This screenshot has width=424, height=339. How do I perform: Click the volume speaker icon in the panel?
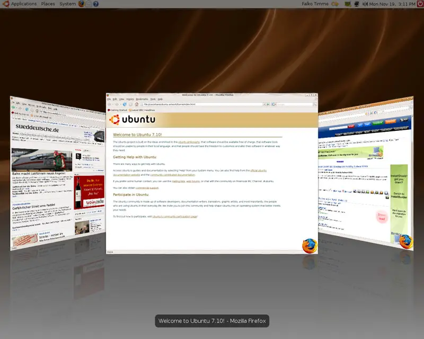(x=365, y=4)
